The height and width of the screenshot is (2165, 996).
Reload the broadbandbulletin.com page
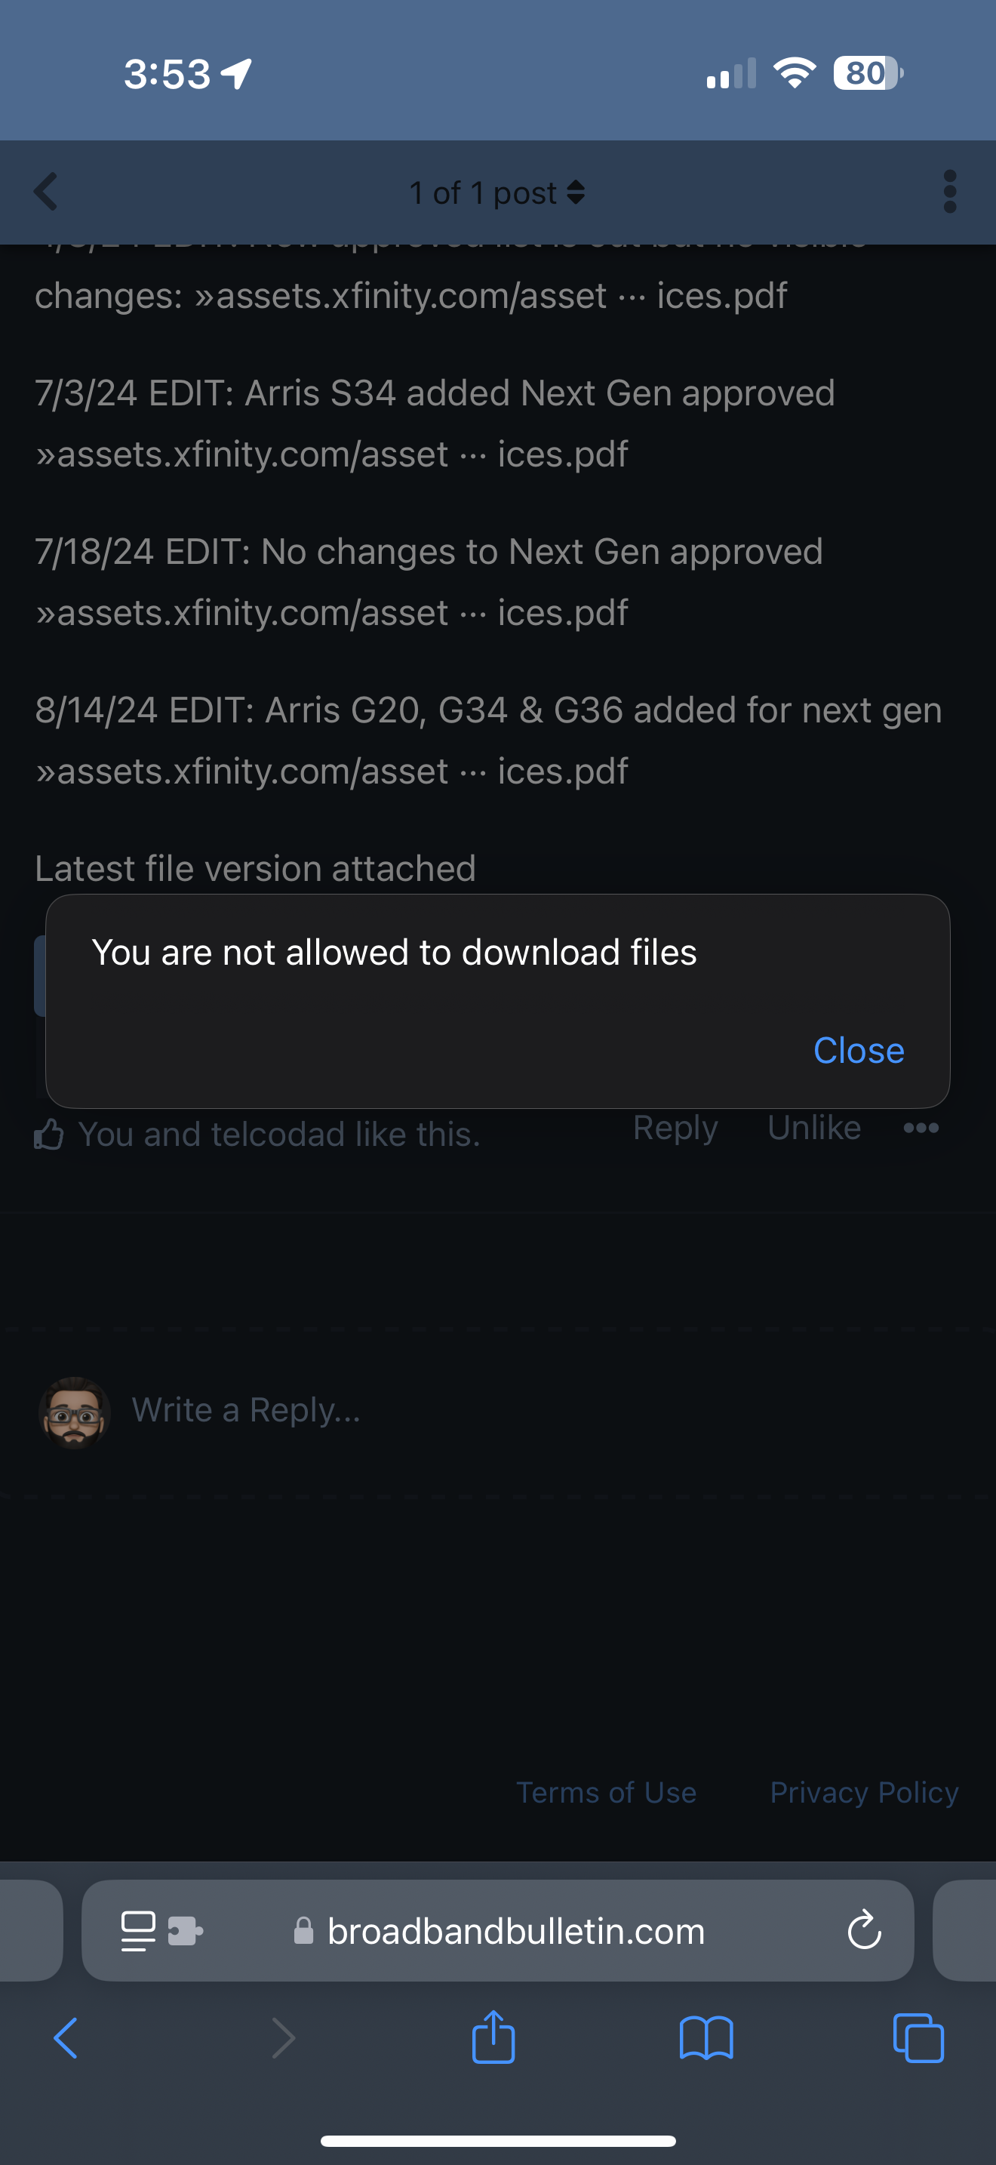pos(864,1930)
